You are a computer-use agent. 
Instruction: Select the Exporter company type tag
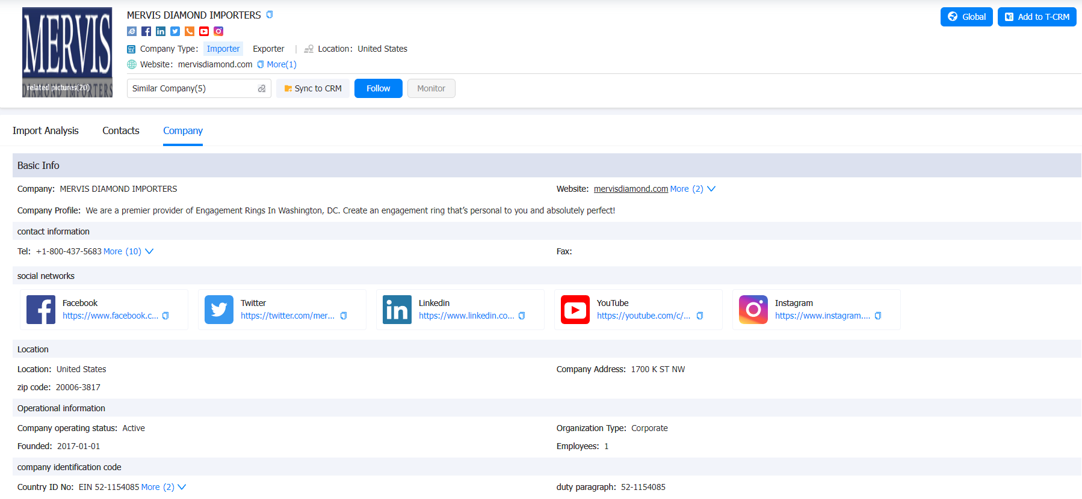268,49
